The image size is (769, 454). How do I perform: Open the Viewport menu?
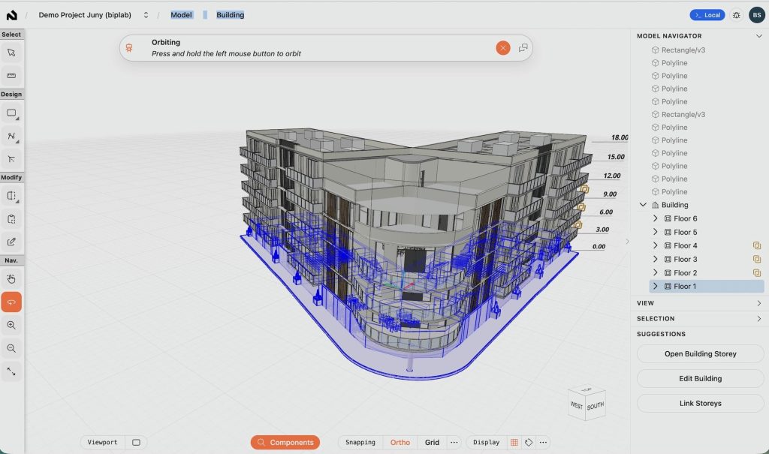[102, 442]
